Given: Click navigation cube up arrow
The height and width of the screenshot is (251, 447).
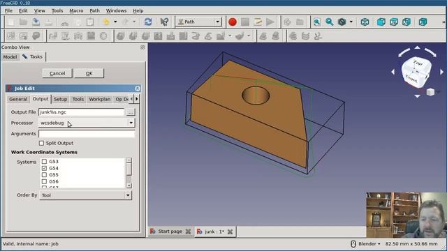Looking at the screenshot, I should coord(417,47).
